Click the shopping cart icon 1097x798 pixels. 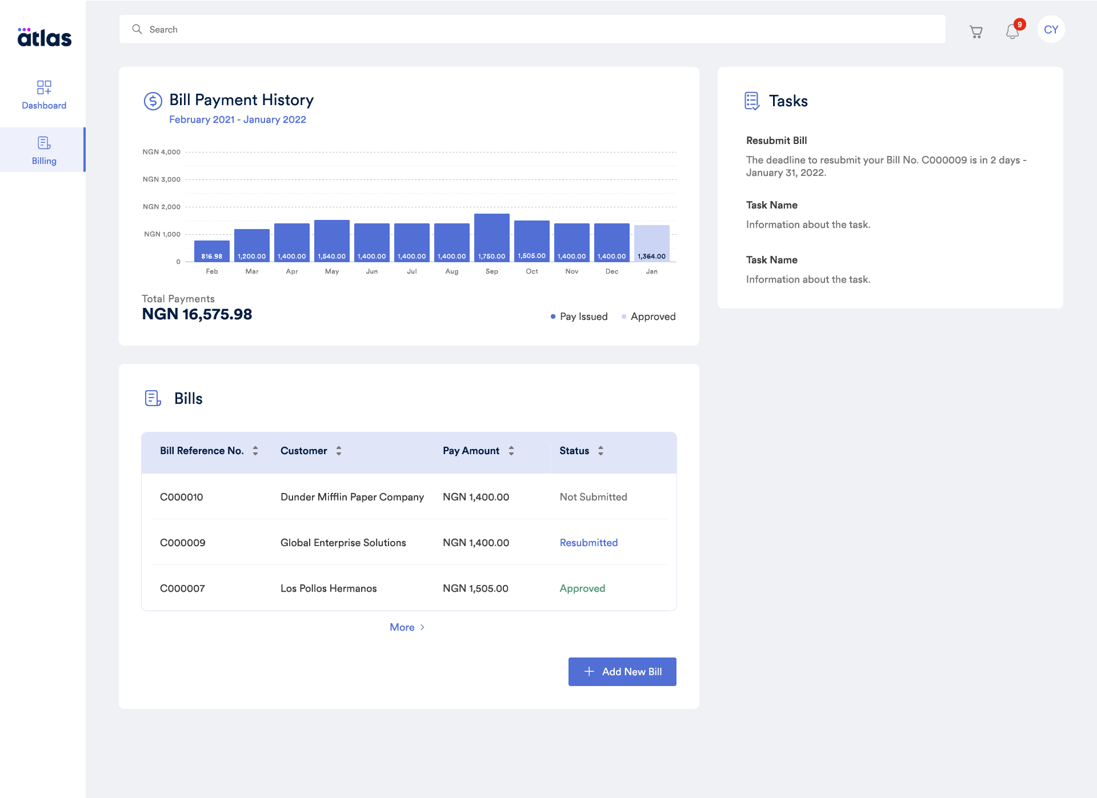pyautogui.click(x=978, y=29)
